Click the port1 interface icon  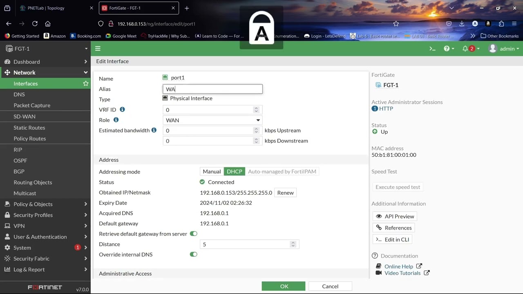pyautogui.click(x=165, y=77)
